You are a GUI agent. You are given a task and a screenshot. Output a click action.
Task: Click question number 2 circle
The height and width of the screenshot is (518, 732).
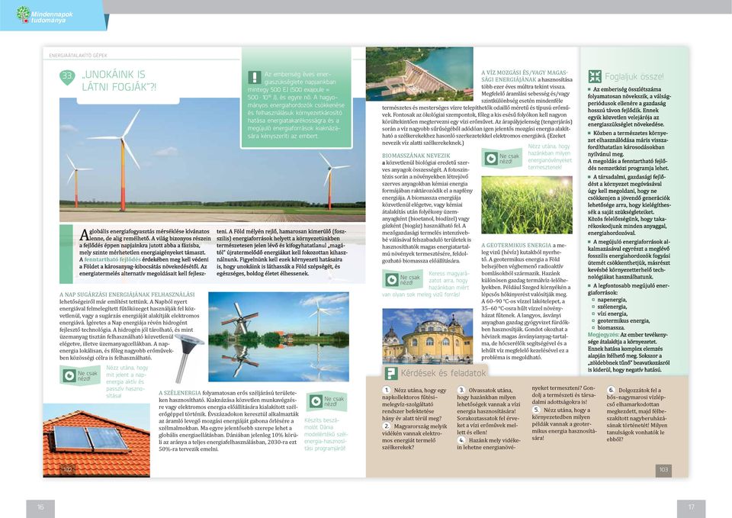(387, 426)
